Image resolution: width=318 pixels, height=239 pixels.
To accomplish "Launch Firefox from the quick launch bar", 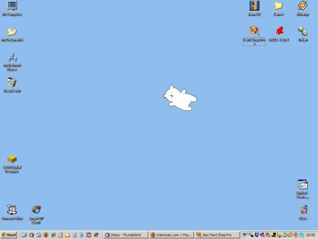I will coord(46,235).
